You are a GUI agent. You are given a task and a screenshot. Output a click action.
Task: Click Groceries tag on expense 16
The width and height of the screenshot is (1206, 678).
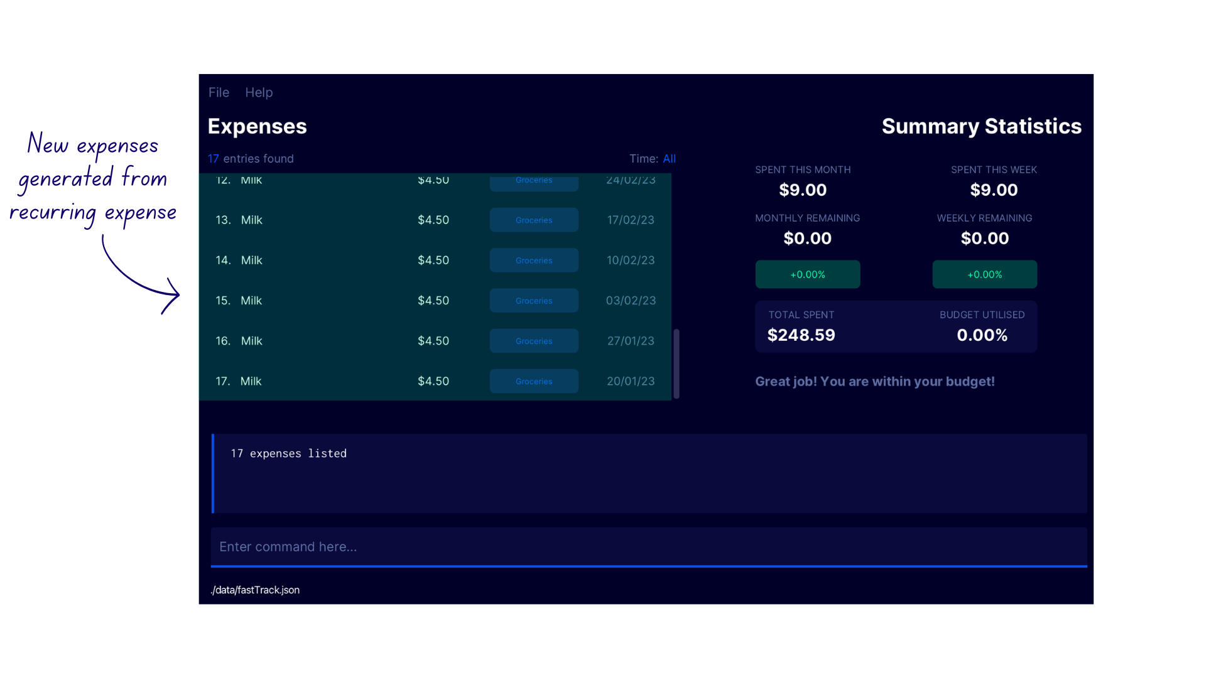coord(534,341)
